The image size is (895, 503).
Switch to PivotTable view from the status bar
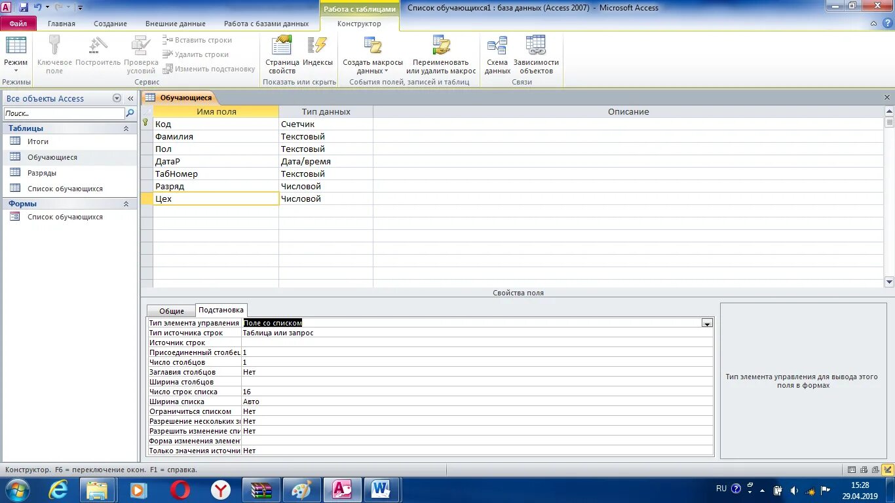[863, 470]
